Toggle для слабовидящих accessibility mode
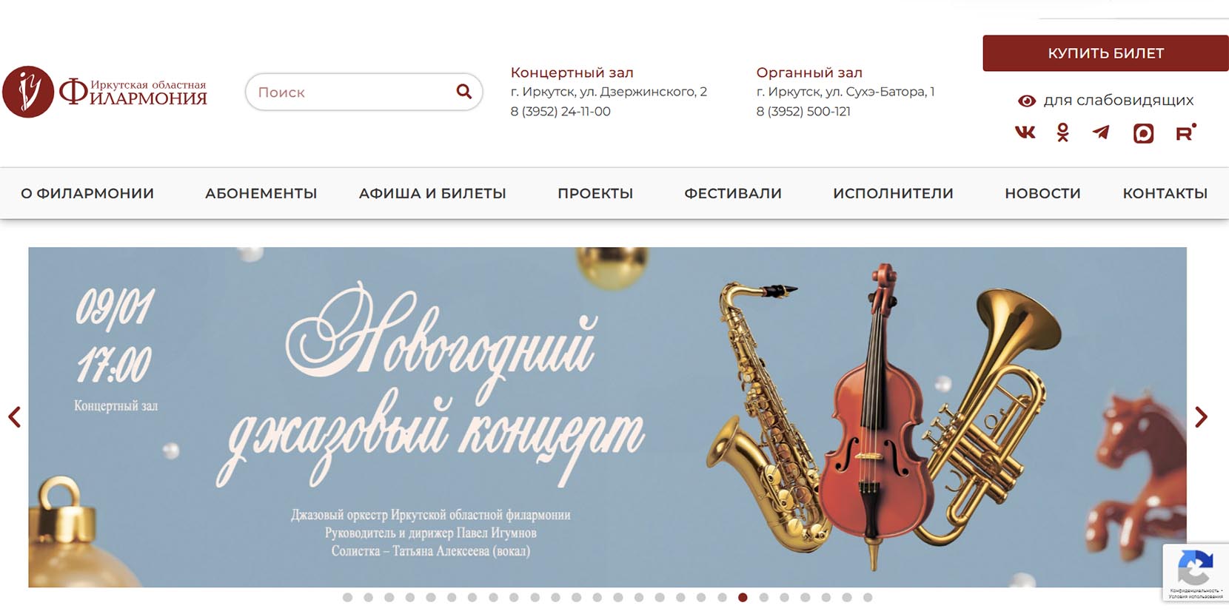This screenshot has height=614, width=1229. coord(1105,100)
